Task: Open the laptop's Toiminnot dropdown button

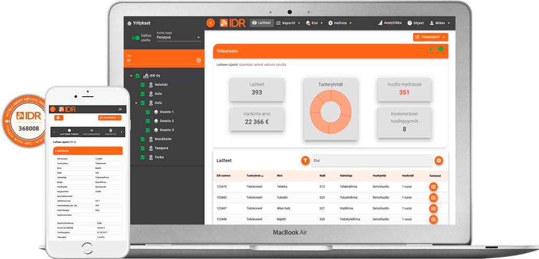Action: tap(430, 37)
